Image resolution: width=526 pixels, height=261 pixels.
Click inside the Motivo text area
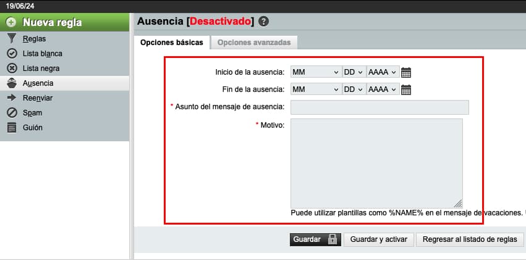coord(376,163)
